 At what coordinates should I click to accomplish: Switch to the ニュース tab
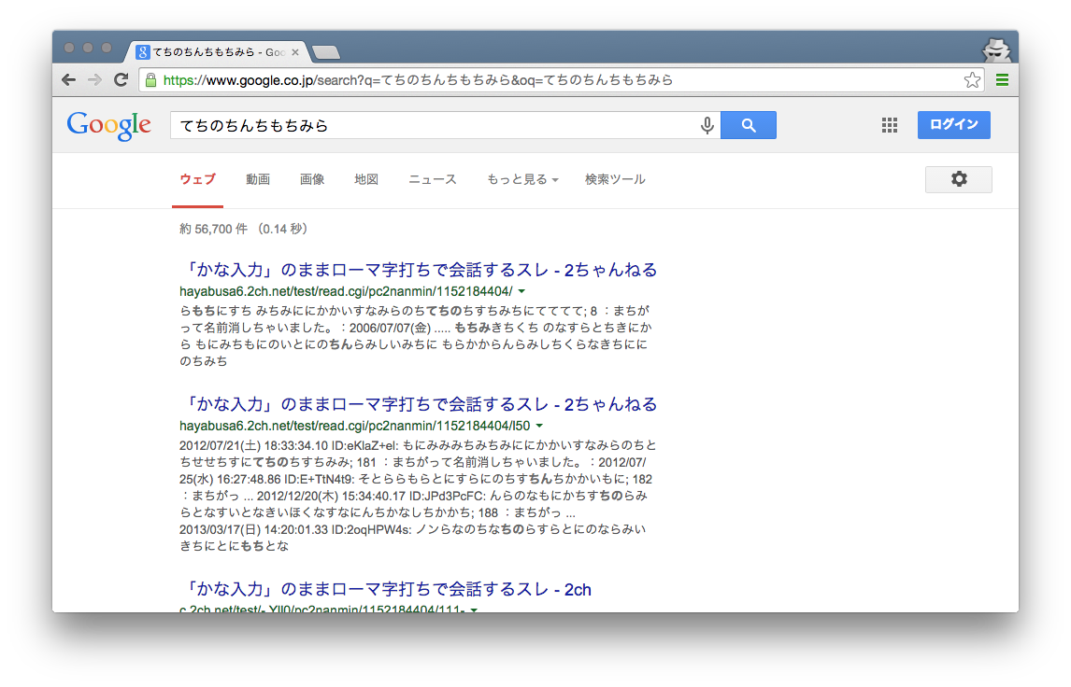(433, 179)
